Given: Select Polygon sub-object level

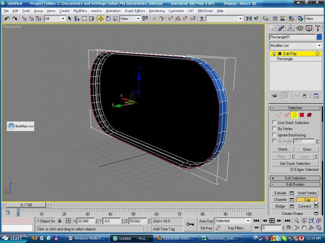Looking at the screenshot, I should tap(302, 115).
